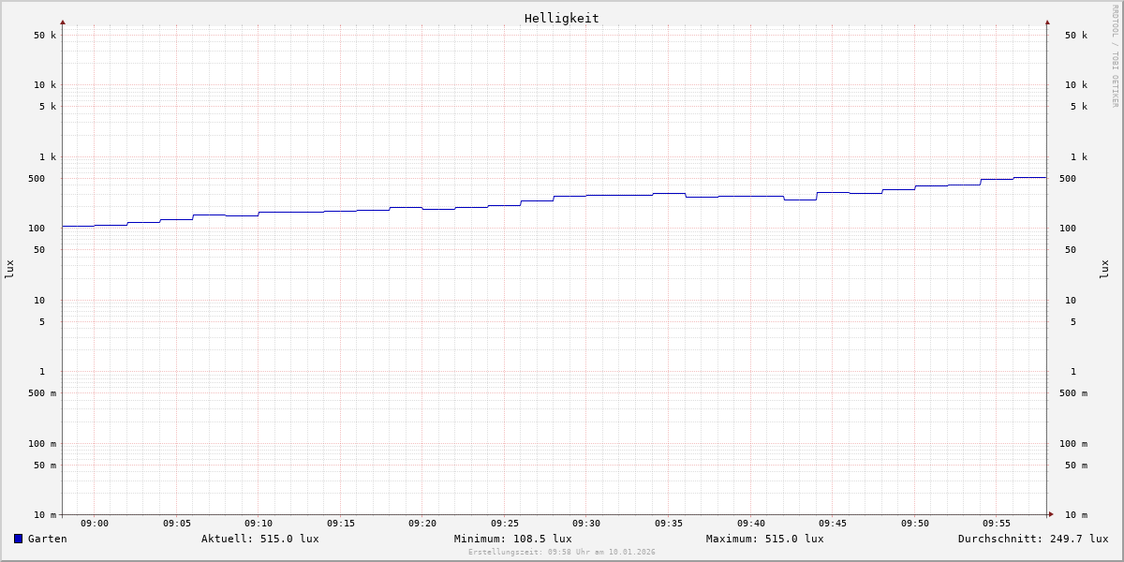Click the right-side lux axis title
1124x562 pixels.
(x=1104, y=269)
